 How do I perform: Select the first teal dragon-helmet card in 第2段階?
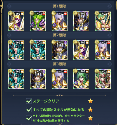point(16,50)
